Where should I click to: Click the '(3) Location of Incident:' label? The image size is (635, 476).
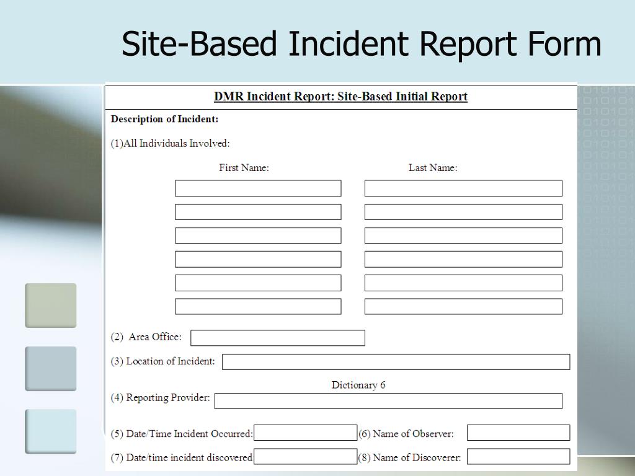[163, 361]
